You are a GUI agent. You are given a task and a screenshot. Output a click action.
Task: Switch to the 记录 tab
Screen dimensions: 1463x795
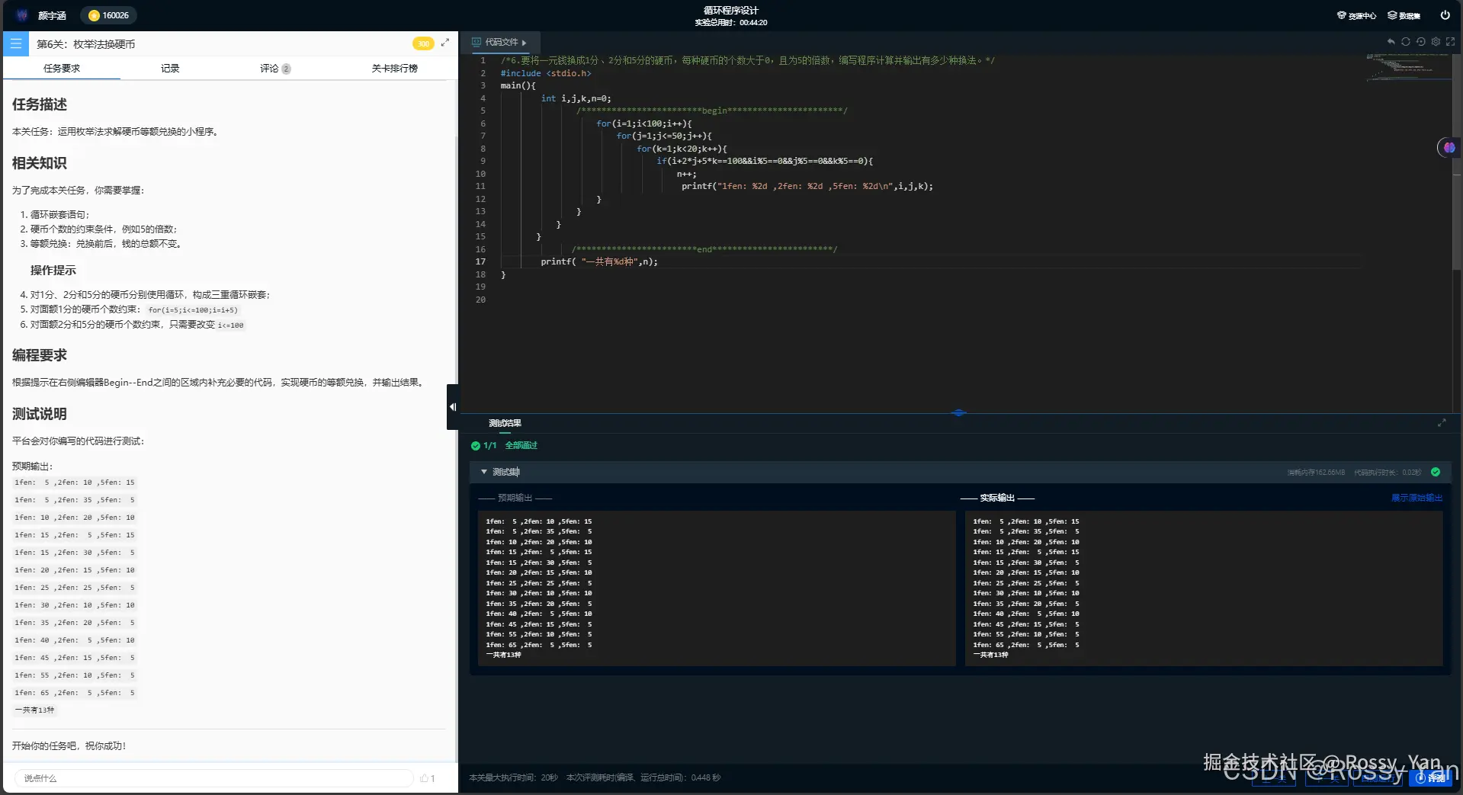pyautogui.click(x=170, y=68)
